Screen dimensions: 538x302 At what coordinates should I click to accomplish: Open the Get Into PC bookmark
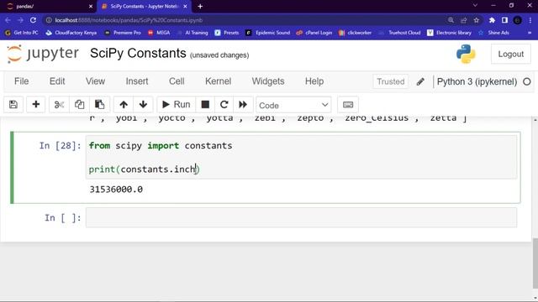click(22, 33)
